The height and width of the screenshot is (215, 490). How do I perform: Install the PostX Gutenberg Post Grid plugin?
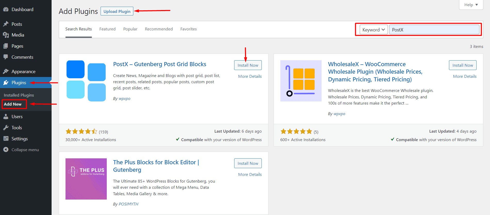(x=248, y=65)
